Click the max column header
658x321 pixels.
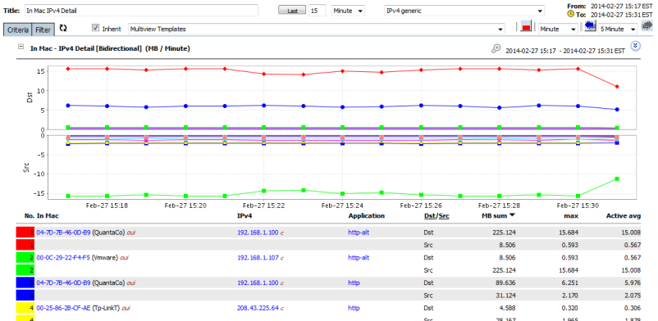572,216
